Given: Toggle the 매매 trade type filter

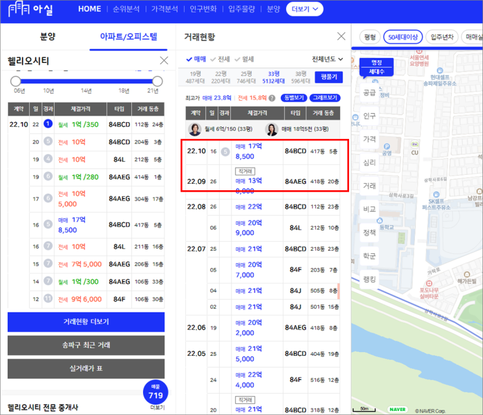Looking at the screenshot, I should pos(196,59).
